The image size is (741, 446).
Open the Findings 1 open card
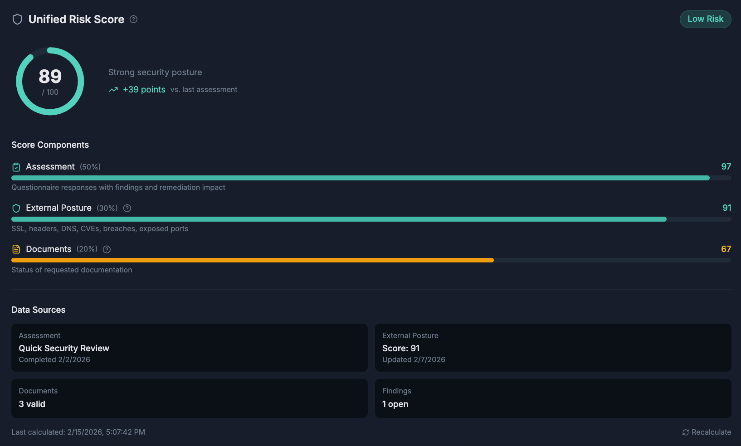553,398
